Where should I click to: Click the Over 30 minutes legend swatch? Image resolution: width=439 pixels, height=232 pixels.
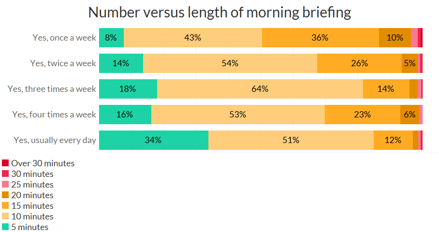5,163
